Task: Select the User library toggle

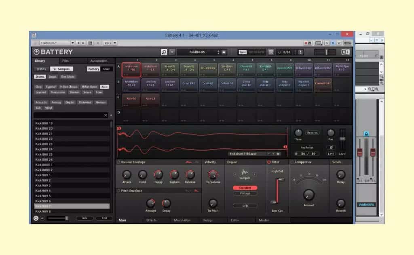Action: (x=106, y=69)
